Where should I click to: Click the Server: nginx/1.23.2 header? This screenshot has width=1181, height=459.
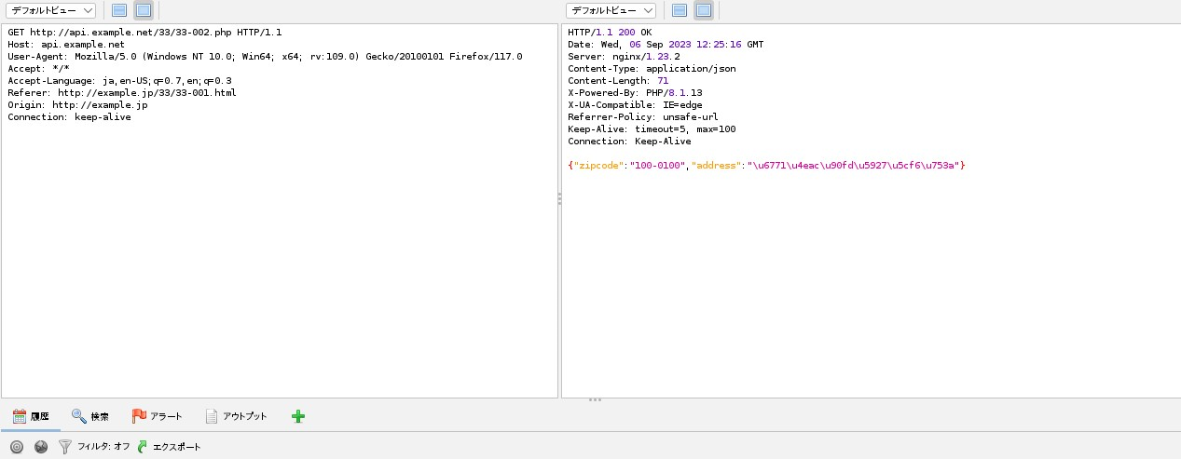coord(624,57)
